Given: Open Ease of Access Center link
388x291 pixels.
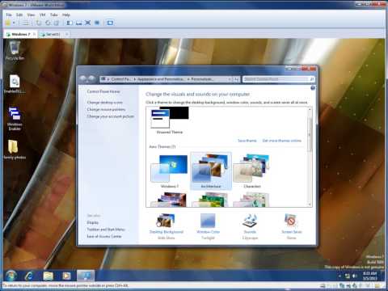Looking at the screenshot, I should click(x=104, y=236).
